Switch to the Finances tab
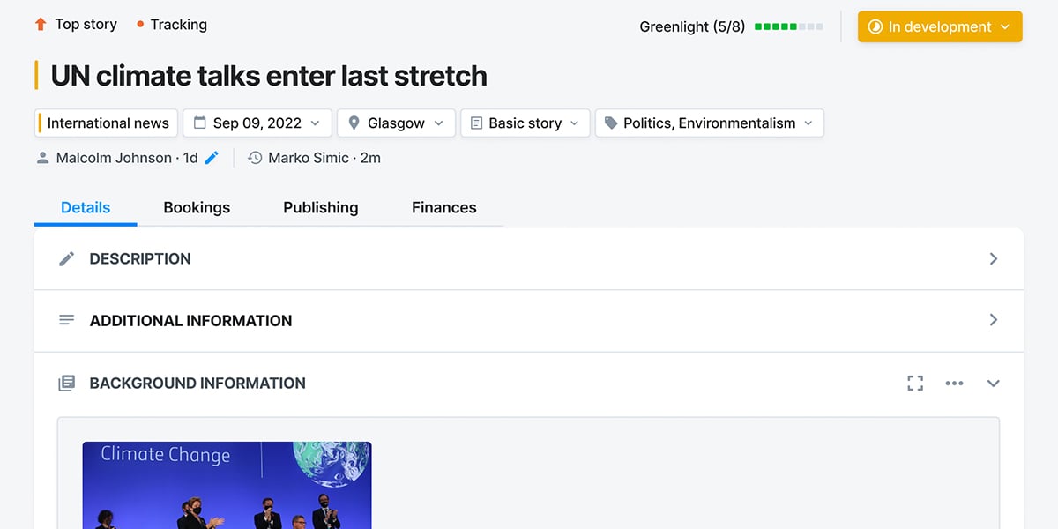This screenshot has width=1058, height=529. pyautogui.click(x=444, y=208)
